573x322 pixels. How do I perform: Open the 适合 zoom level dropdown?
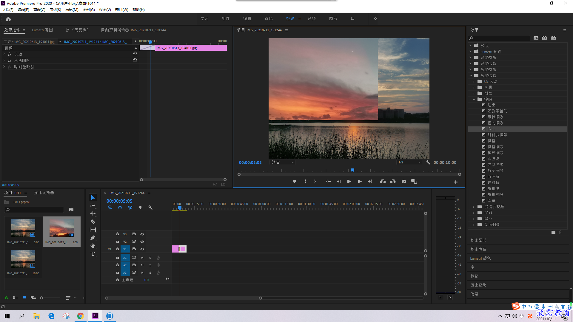click(282, 162)
